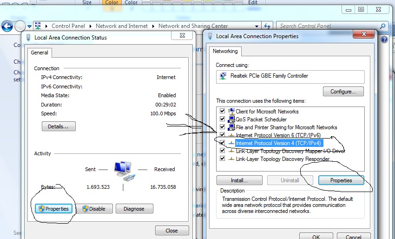Screen dimensions: 395x239
Task: Click the Realtek PCIe GBE adapter icon
Action: [x=223, y=76]
